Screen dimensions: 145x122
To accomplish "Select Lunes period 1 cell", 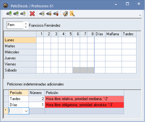I will click(x=40, y=40).
